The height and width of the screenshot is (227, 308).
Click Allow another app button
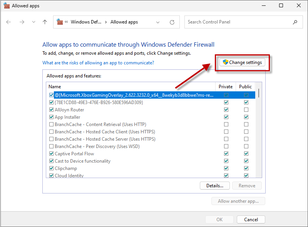(238, 201)
